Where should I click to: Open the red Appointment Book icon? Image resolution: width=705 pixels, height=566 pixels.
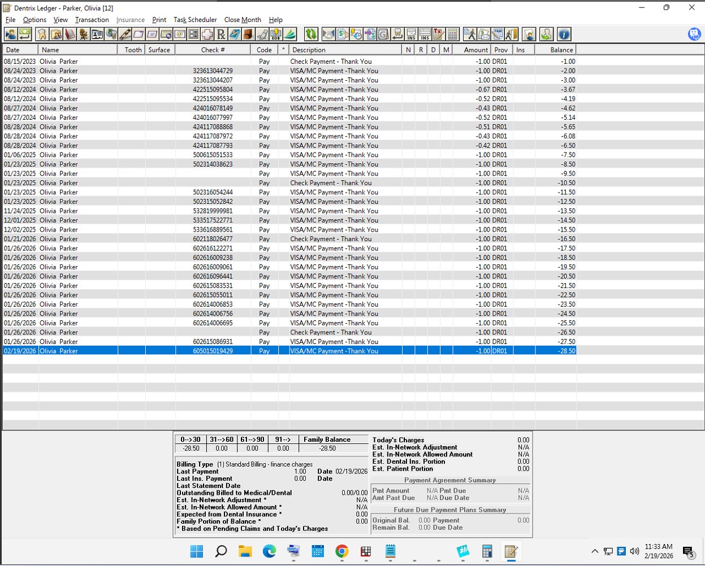tap(70, 34)
